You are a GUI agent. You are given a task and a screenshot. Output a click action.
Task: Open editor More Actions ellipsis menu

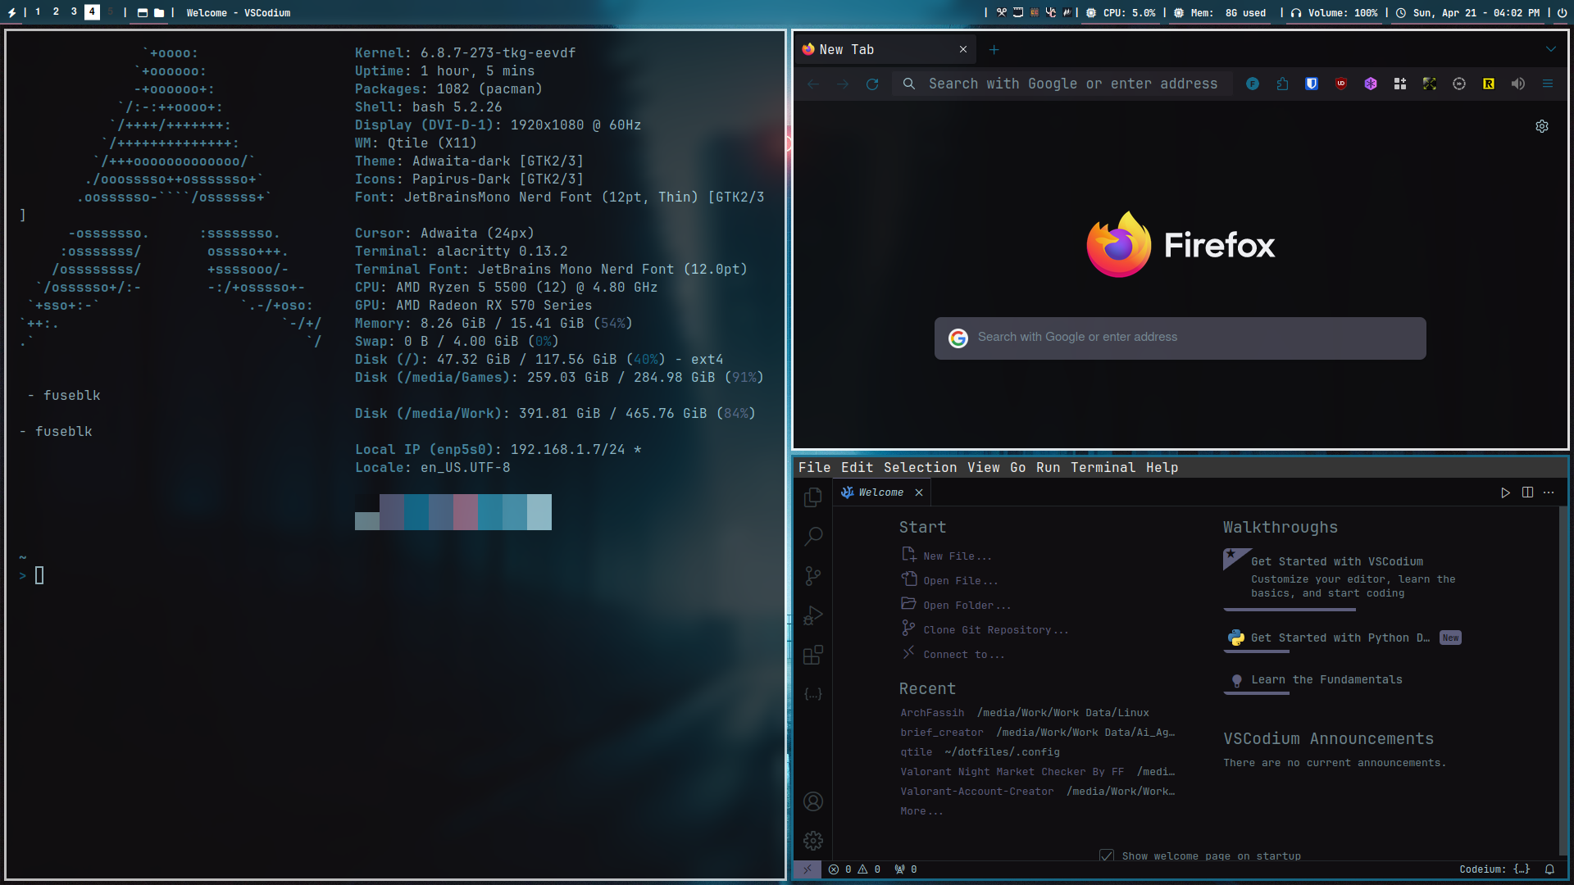(1549, 492)
